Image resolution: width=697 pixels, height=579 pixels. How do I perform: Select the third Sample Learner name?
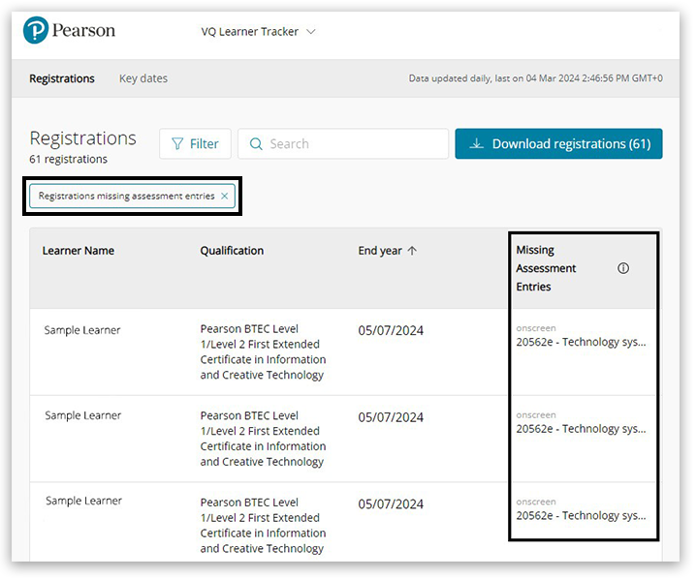pyautogui.click(x=83, y=501)
